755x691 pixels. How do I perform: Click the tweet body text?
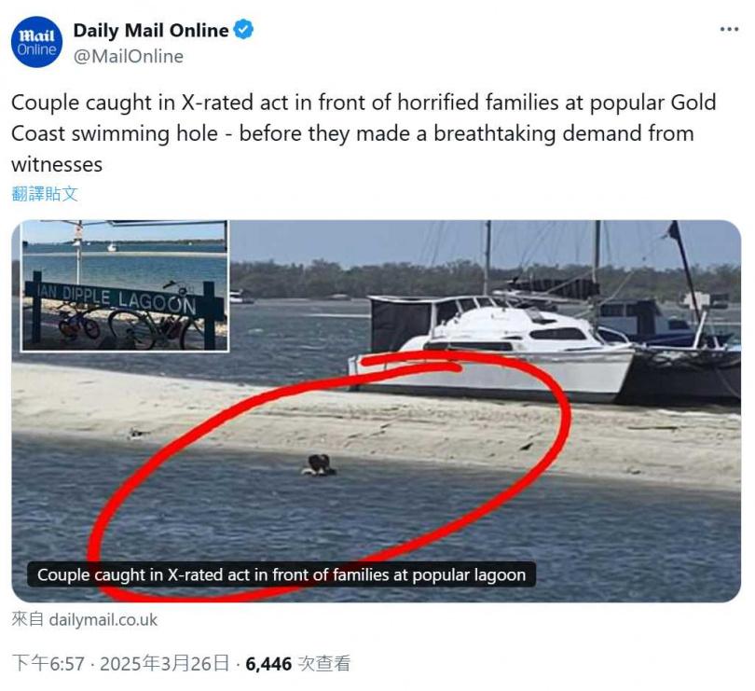tap(364, 133)
